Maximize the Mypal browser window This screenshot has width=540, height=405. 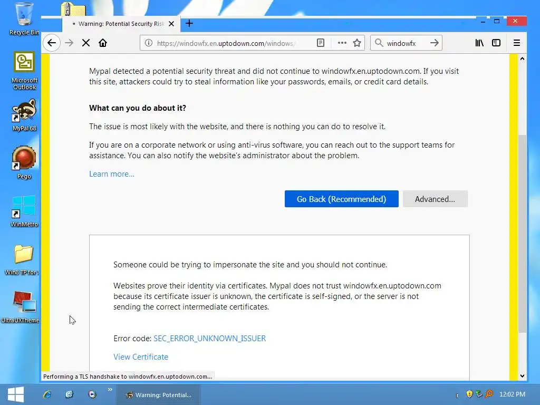coord(497,21)
